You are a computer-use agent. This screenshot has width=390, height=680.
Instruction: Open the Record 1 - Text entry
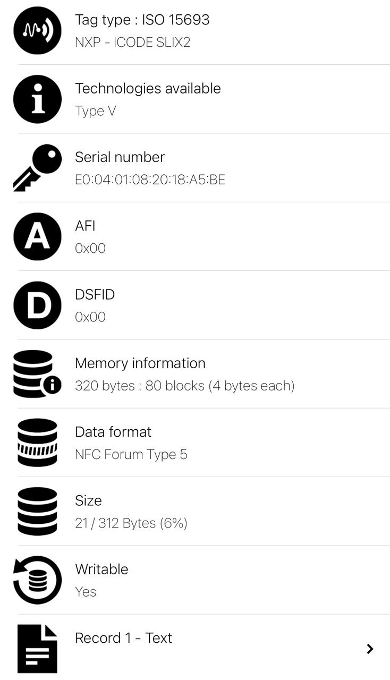(123, 638)
